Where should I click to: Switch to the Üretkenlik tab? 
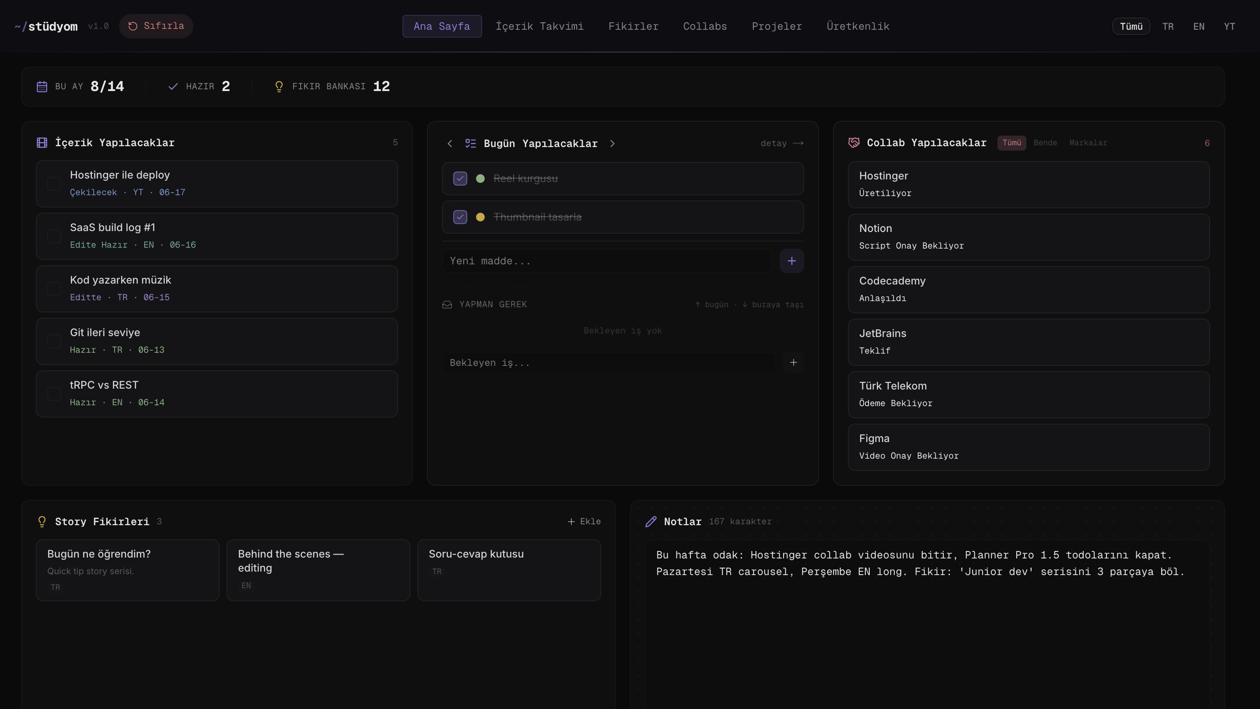coord(858,26)
